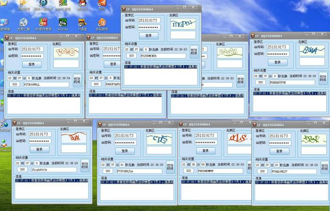Hit 登录 in the F54QLGNLS7 code window
Viewport: 330px width, 211px height.
(280, 152)
